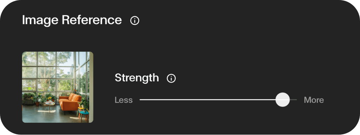Click the white filled track left of the handle
Screen dimensions: 360x135
coord(207,100)
